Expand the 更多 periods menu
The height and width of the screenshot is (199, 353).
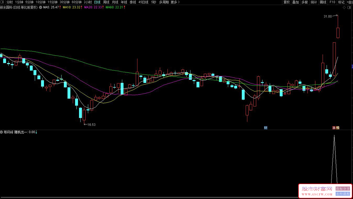[x=175, y=2]
